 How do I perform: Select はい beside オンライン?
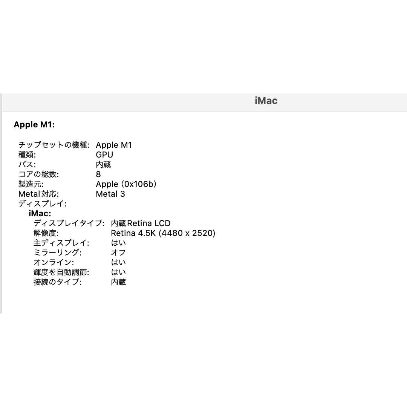118,262
